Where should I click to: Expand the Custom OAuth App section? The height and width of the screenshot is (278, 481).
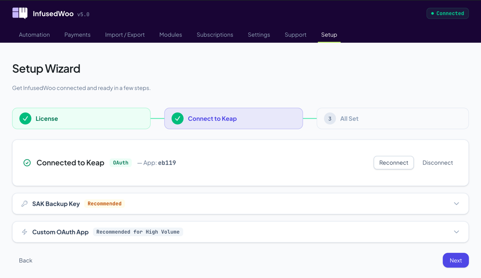pos(457,232)
